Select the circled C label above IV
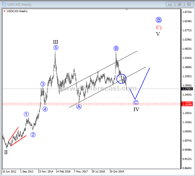The height and width of the screenshot is (176, 195). coord(136,102)
